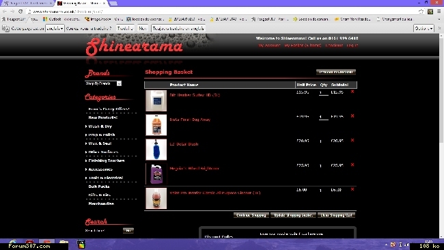Open the Chrome menu icon
Image resolution: width=444 pixels, height=250 pixels.
[439, 12]
